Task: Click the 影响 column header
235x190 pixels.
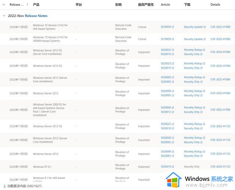Action: pos(118,5)
